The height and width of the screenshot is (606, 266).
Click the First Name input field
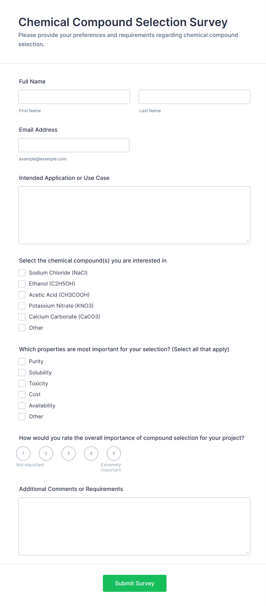click(74, 97)
